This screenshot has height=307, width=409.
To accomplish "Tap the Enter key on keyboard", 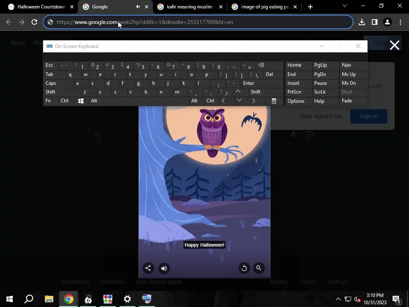I will (x=262, y=83).
